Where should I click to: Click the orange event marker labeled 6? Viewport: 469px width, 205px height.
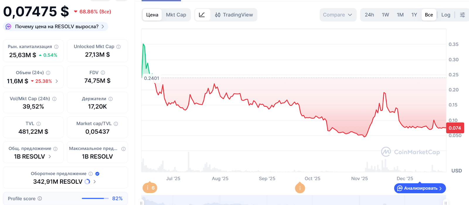(x=150, y=188)
